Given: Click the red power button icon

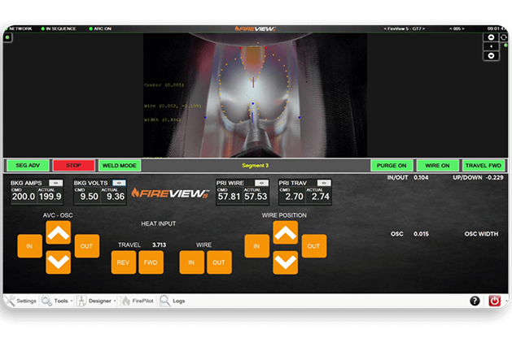Looking at the screenshot, I should (x=494, y=301).
